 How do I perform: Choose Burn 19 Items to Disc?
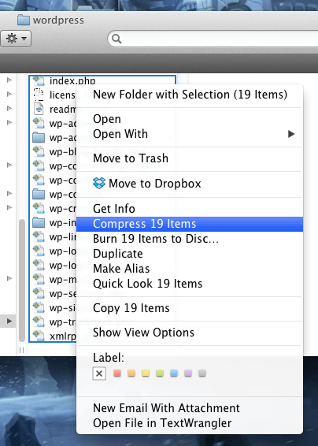(190, 239)
